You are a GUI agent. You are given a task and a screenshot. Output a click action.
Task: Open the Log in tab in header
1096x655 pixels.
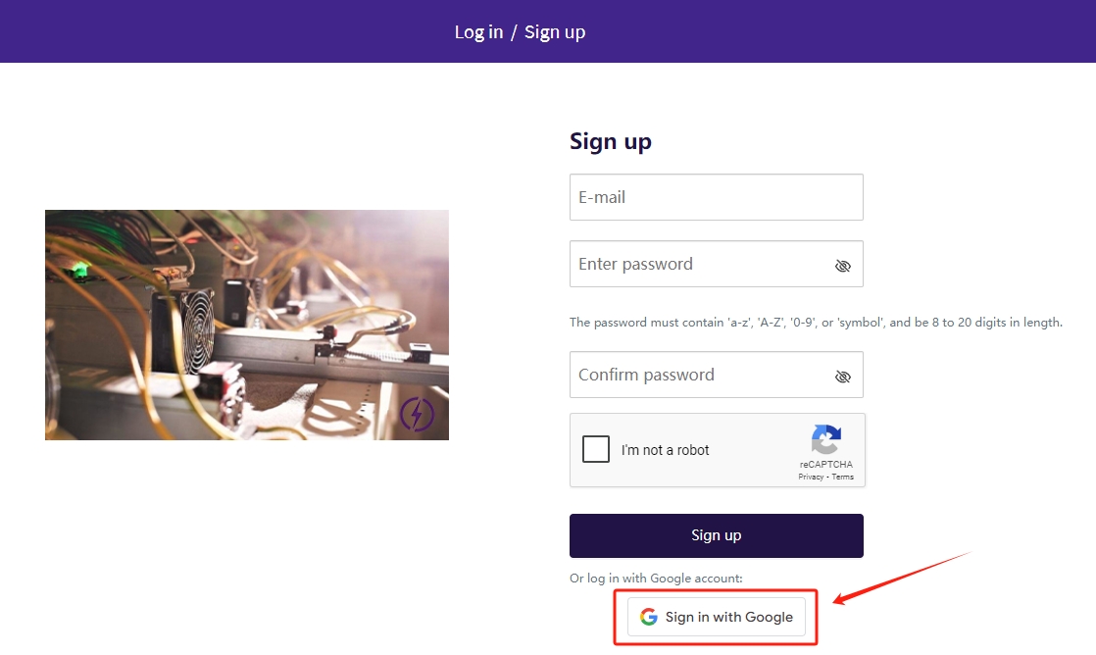[x=478, y=32]
